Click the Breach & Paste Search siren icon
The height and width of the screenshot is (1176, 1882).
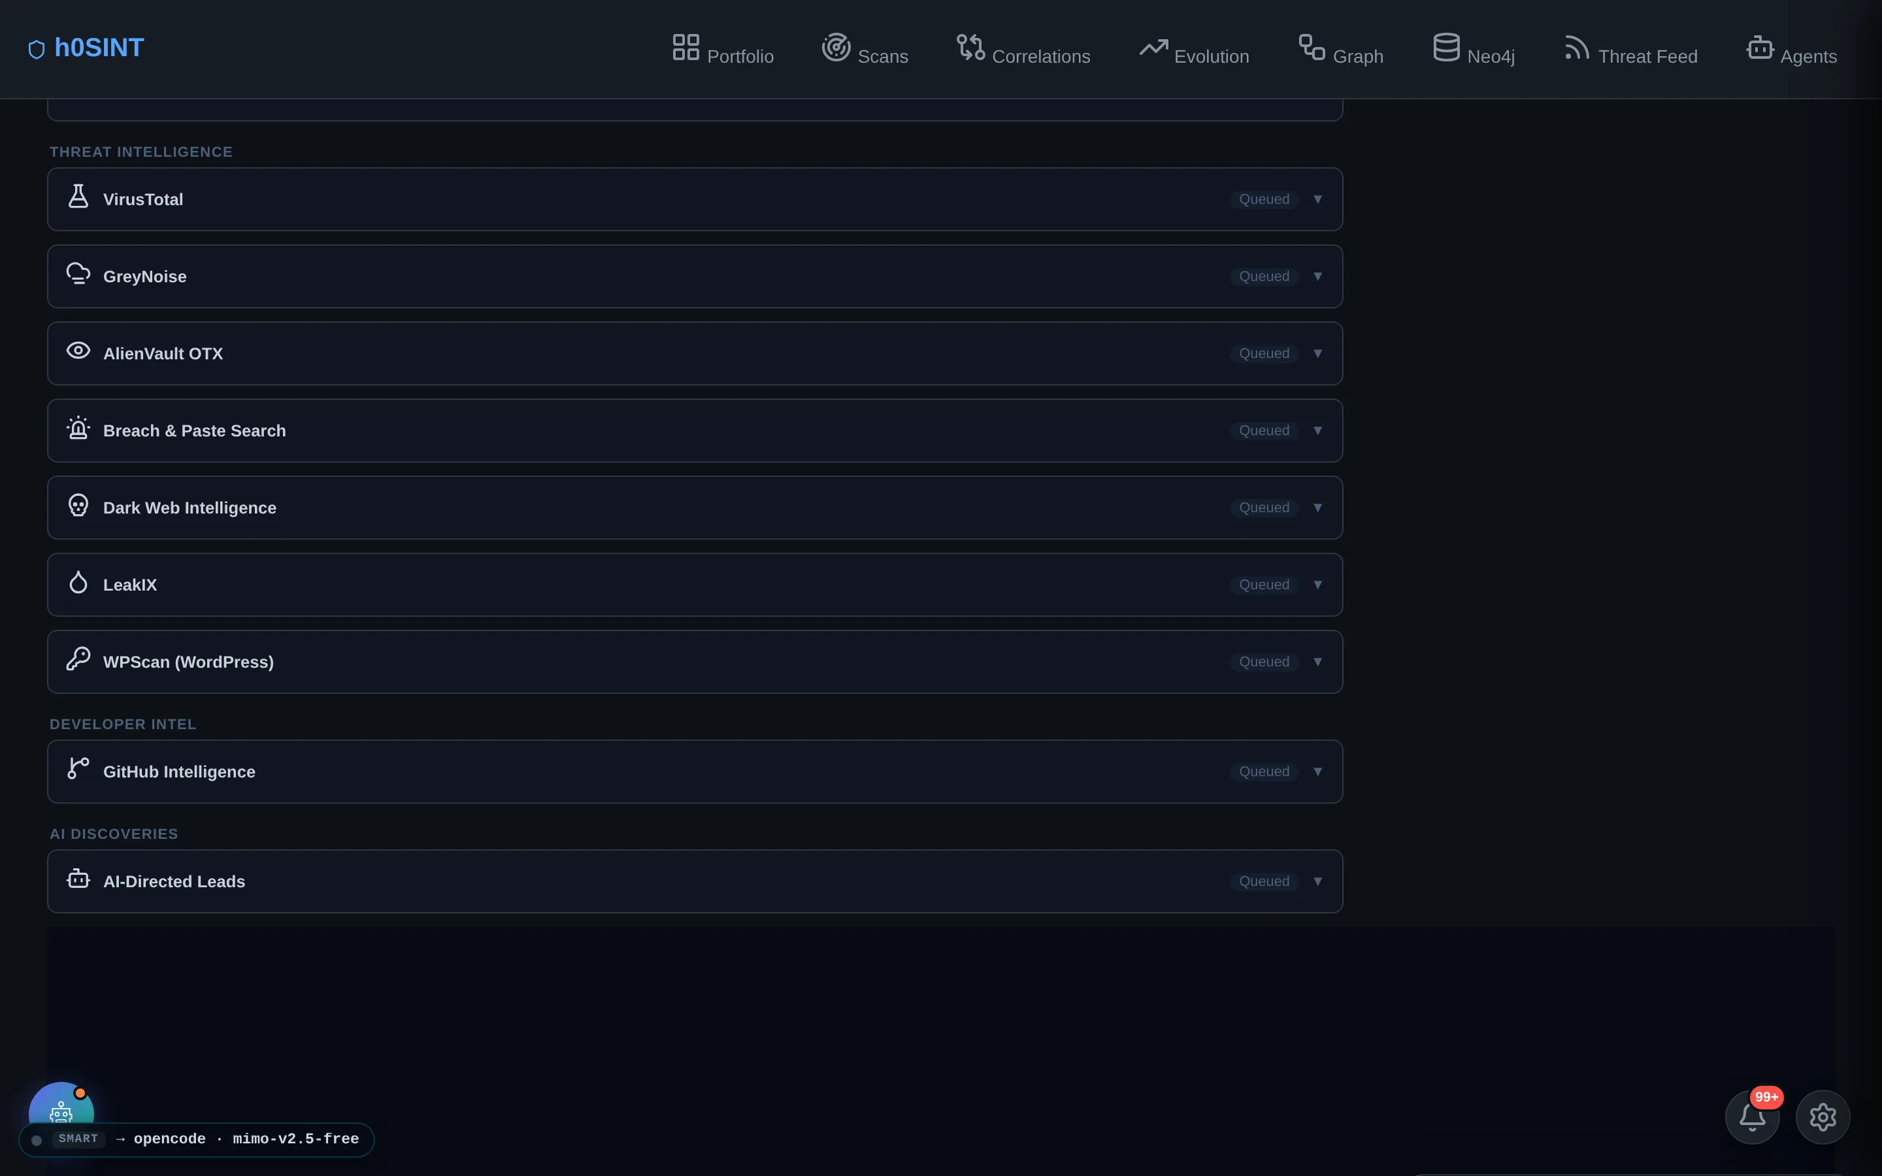(78, 427)
